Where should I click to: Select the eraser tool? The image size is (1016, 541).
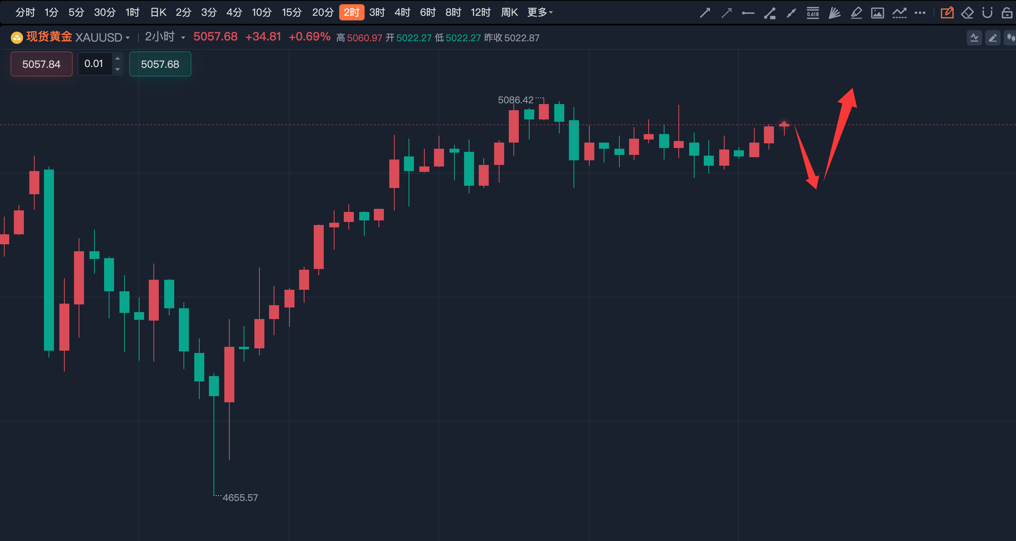pos(967,13)
